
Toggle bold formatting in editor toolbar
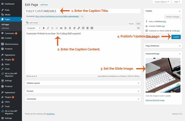44,28
